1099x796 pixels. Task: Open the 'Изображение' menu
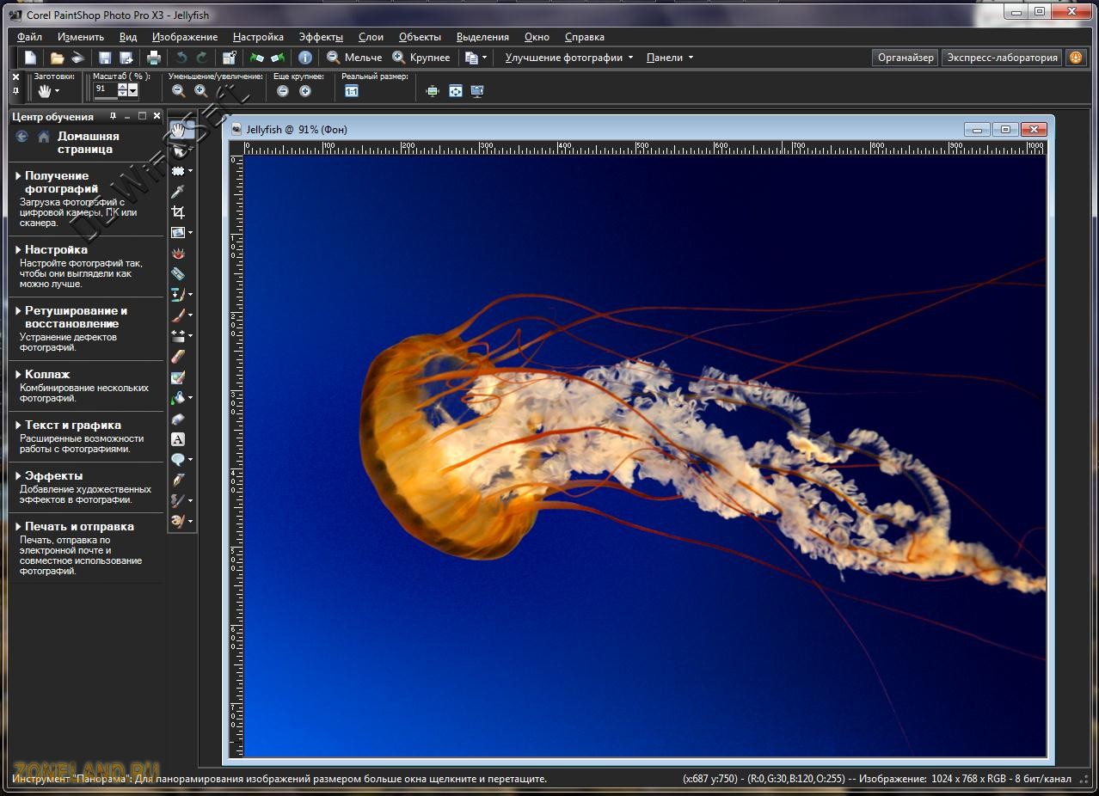pos(185,37)
